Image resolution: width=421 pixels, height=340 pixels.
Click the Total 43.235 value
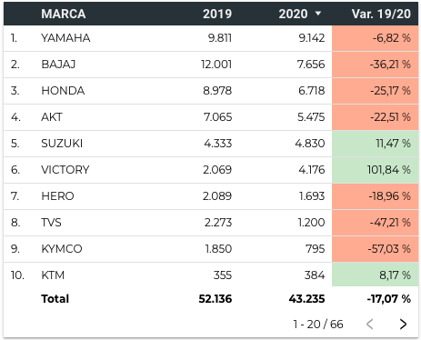[306, 299]
